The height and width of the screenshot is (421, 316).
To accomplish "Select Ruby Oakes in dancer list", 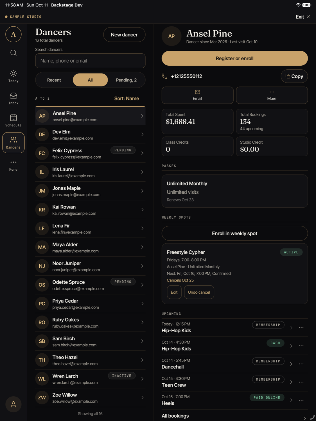I will pyautogui.click(x=90, y=322).
